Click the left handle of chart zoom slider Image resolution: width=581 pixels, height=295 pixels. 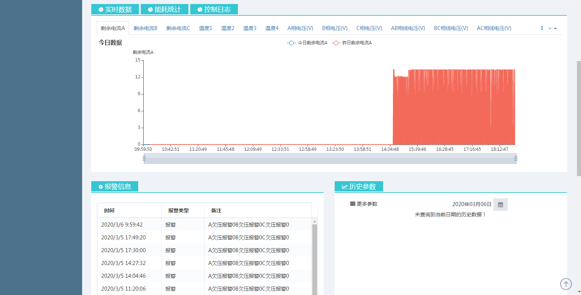click(x=144, y=158)
